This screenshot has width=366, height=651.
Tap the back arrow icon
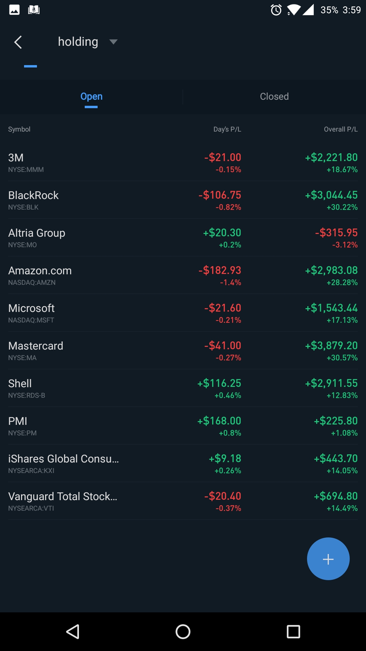click(x=18, y=42)
